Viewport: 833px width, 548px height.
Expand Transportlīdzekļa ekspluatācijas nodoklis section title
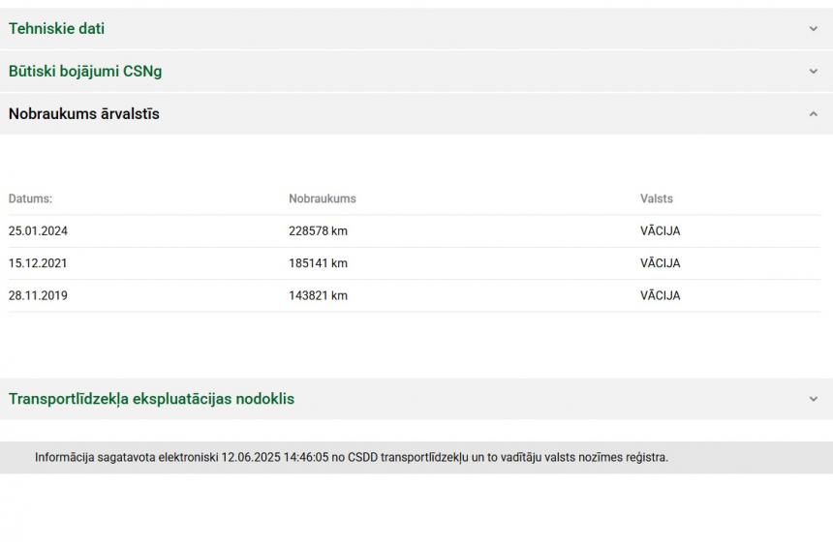[151, 399]
